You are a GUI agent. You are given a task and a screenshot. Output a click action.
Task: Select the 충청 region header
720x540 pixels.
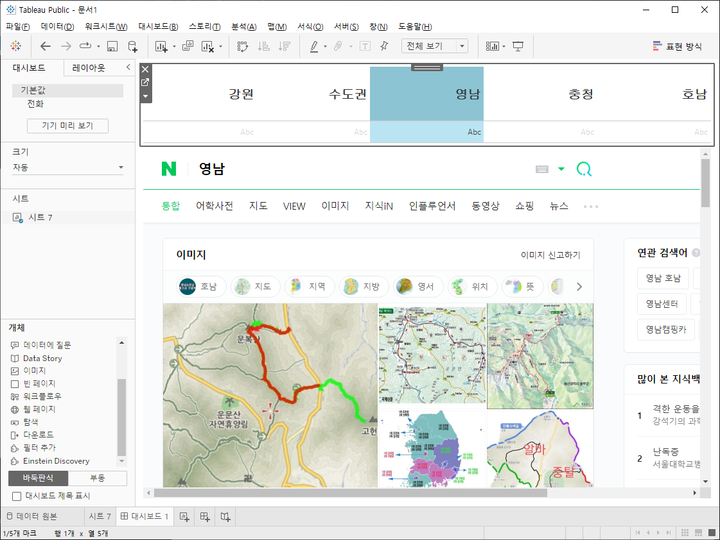click(581, 94)
